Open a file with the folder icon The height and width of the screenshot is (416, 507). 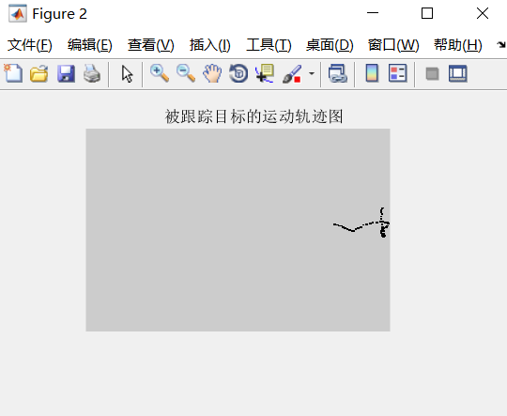39,73
